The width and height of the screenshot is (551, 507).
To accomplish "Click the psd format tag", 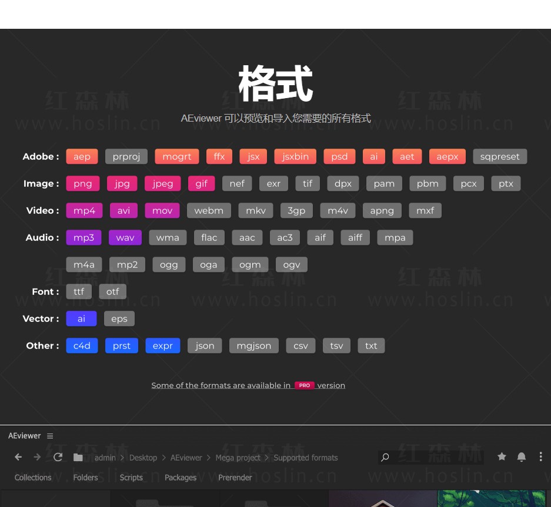I will tap(339, 157).
